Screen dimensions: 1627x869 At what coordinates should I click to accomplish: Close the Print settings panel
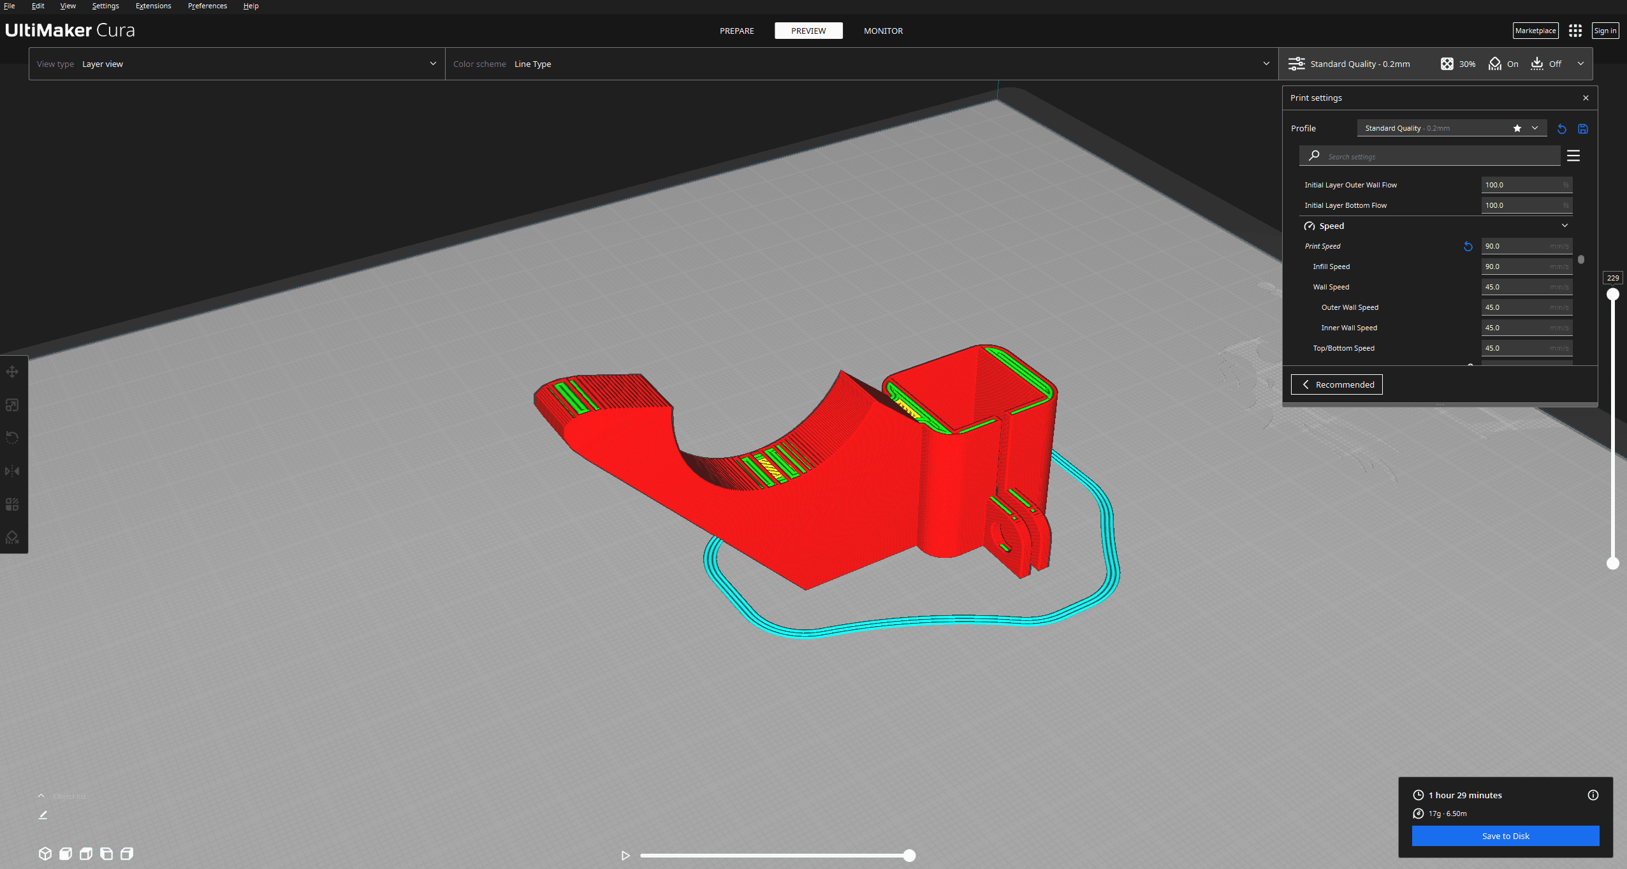[1586, 98]
